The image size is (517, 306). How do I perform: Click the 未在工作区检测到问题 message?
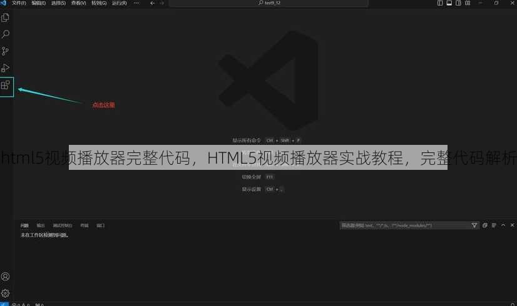(x=44, y=235)
